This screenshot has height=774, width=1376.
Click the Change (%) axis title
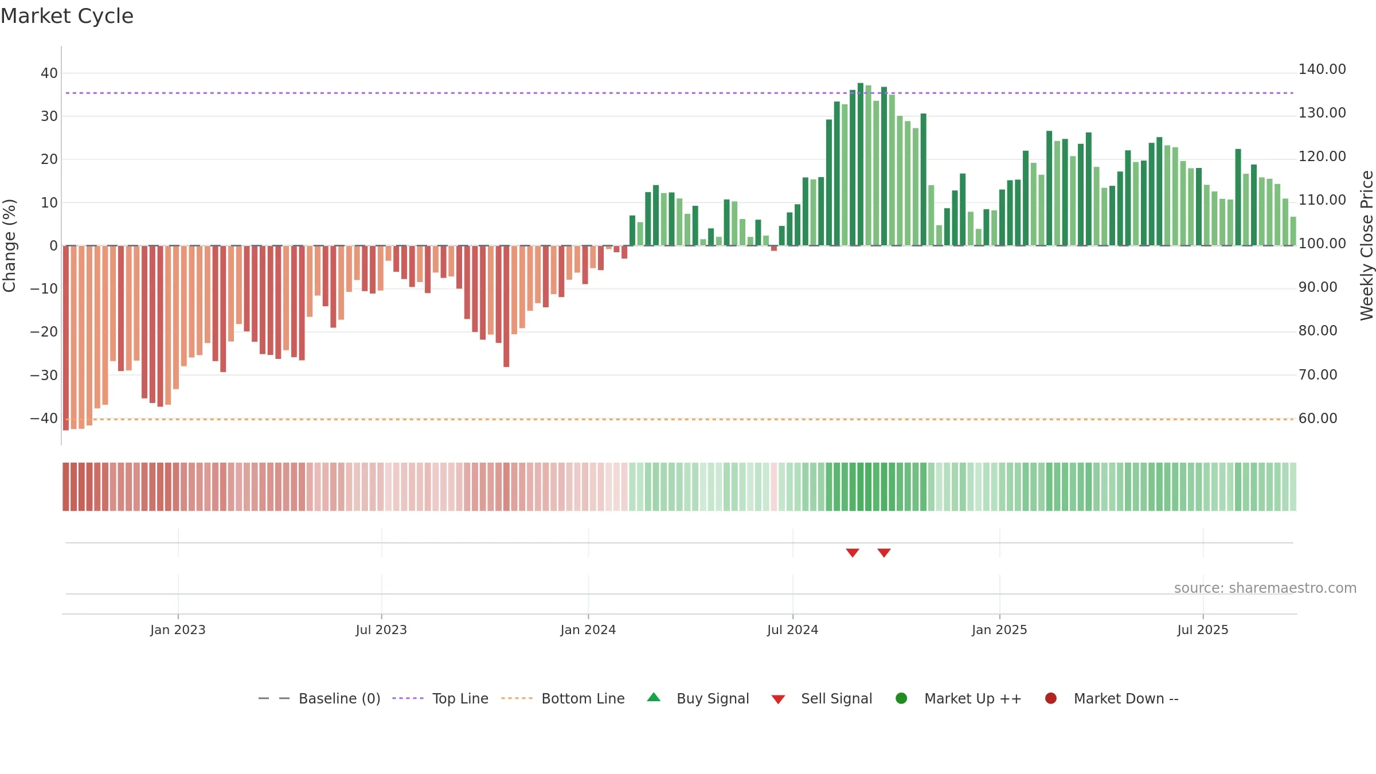point(9,245)
